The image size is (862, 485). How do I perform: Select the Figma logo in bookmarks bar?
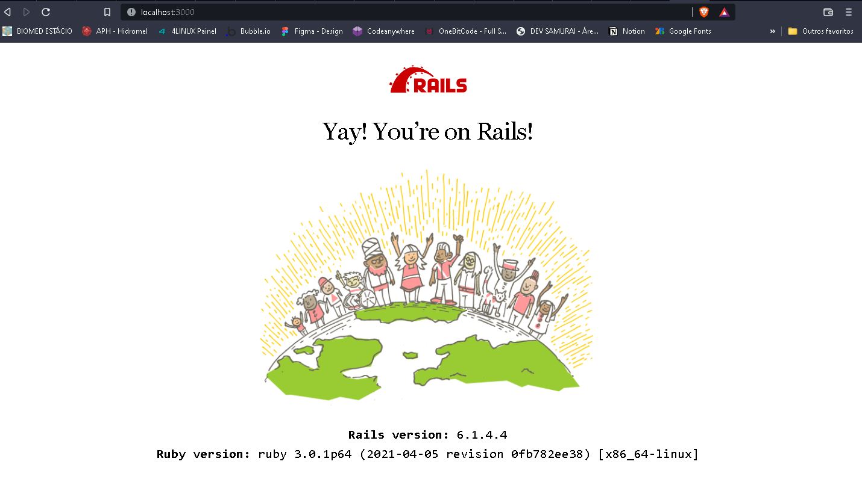(x=284, y=31)
